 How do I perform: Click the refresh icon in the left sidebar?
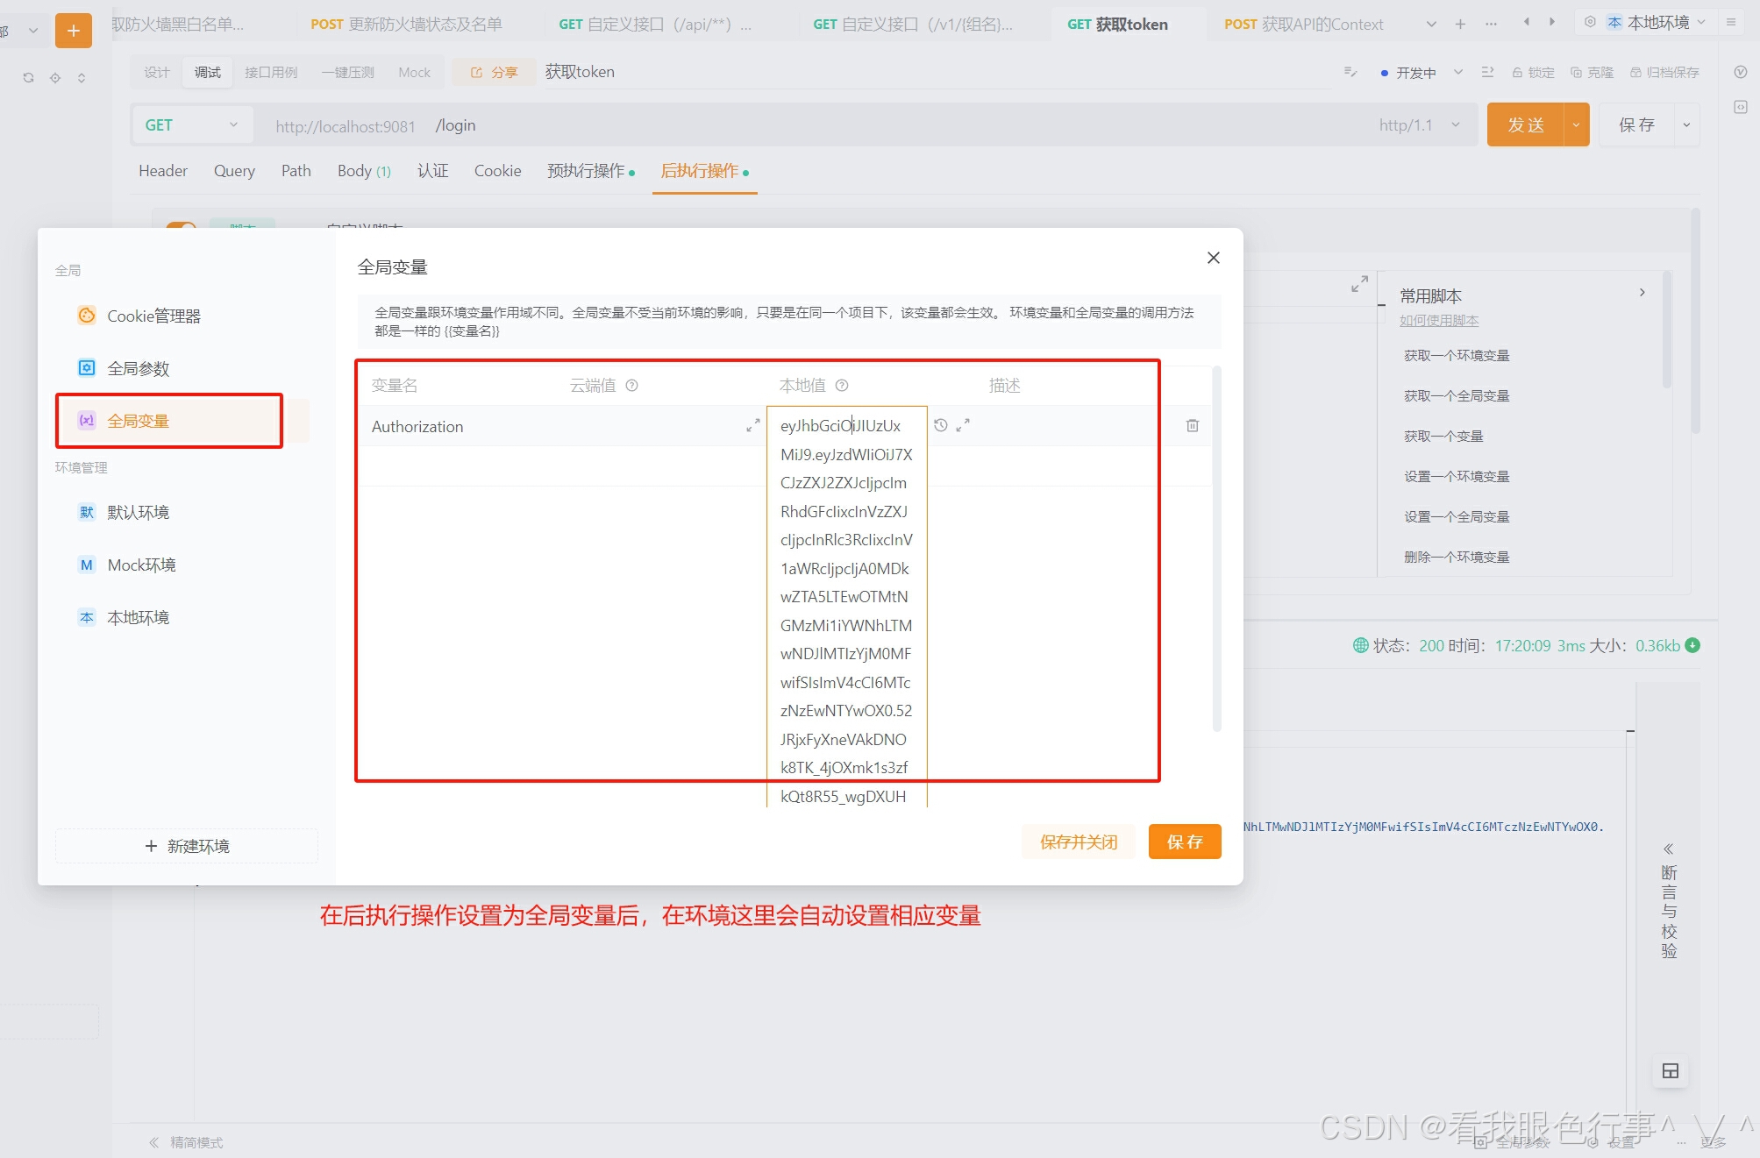pos(27,77)
